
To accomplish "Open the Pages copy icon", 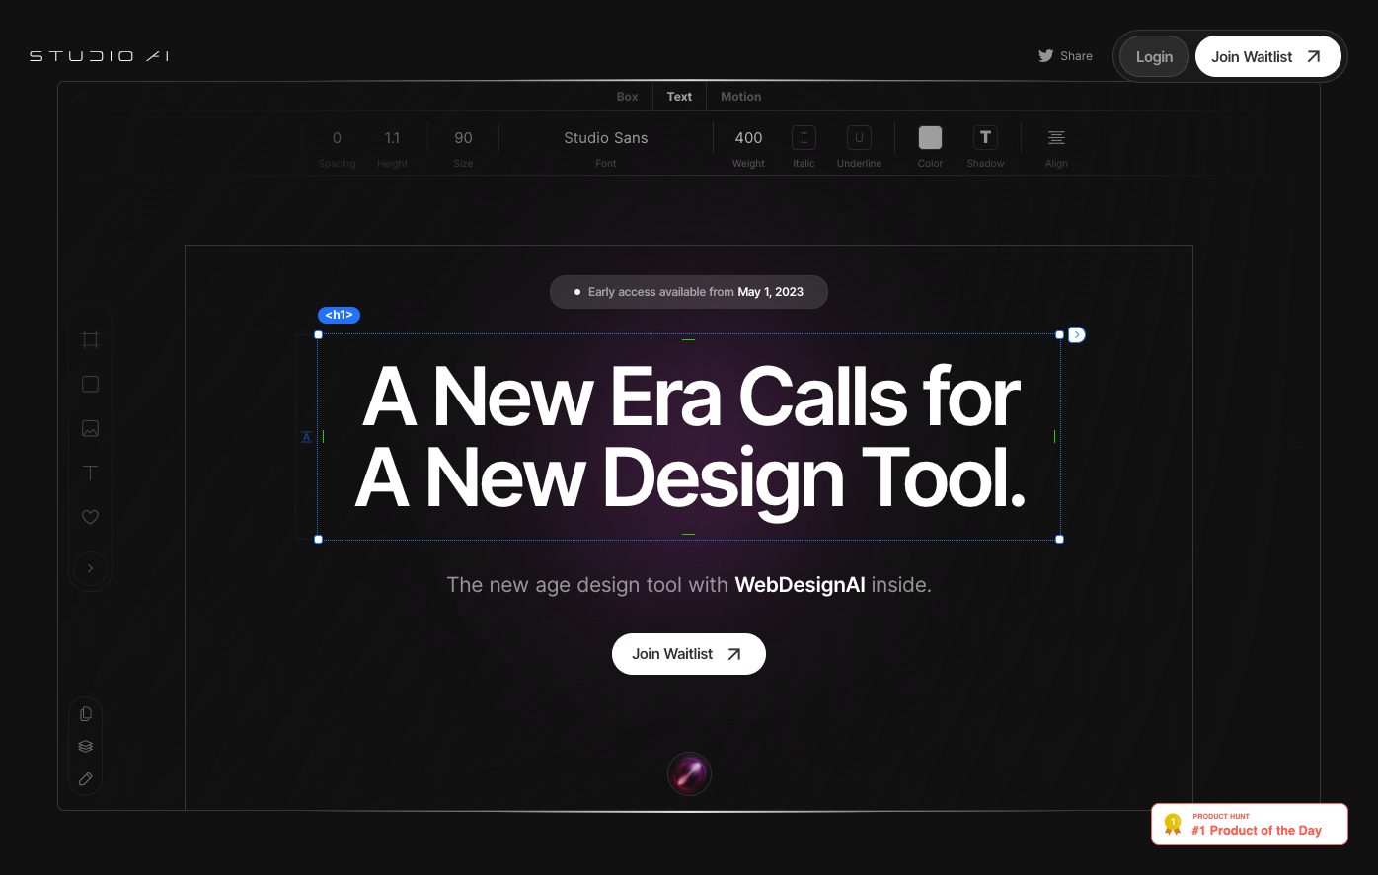I will [86, 713].
